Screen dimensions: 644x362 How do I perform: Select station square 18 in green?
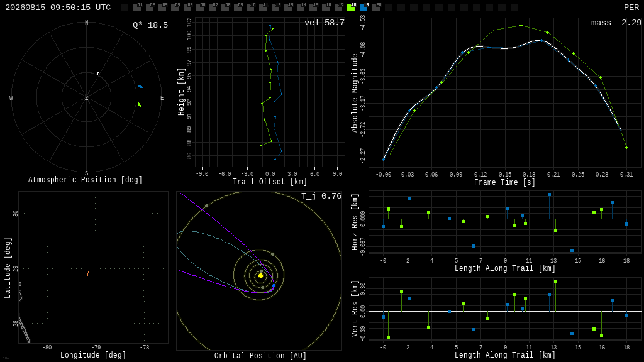tap(351, 8)
